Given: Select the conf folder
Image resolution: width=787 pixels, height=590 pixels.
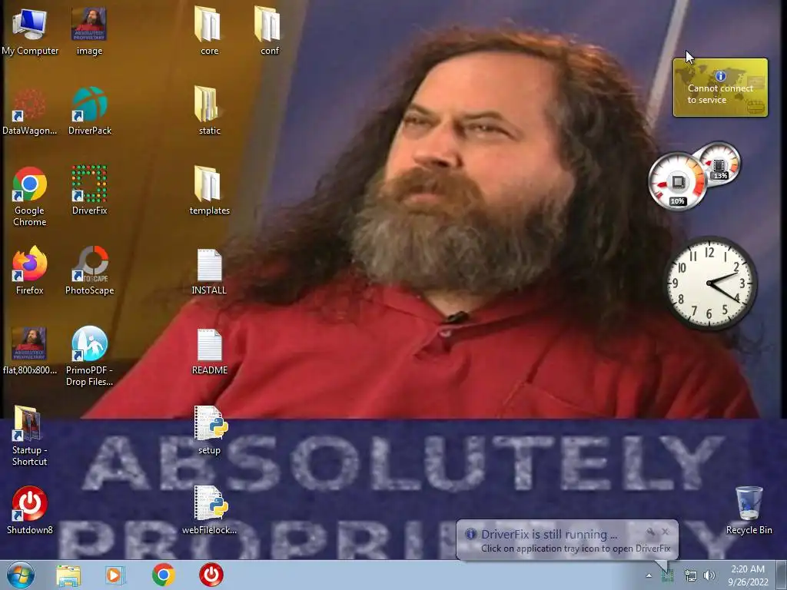Looking at the screenshot, I should point(269,31).
